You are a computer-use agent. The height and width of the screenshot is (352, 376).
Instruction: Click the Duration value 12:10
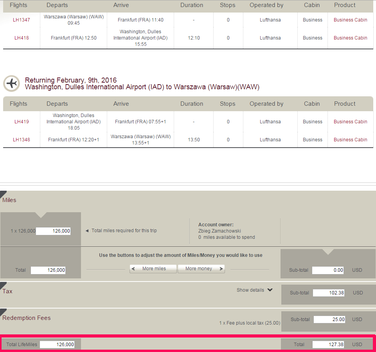(x=194, y=38)
